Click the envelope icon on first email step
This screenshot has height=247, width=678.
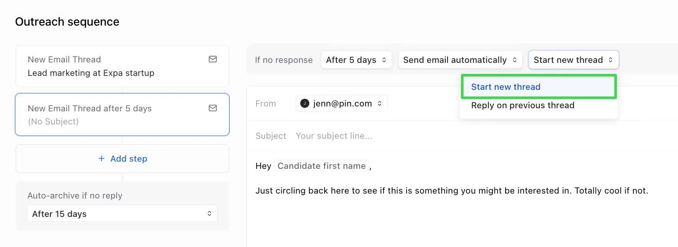pos(213,59)
